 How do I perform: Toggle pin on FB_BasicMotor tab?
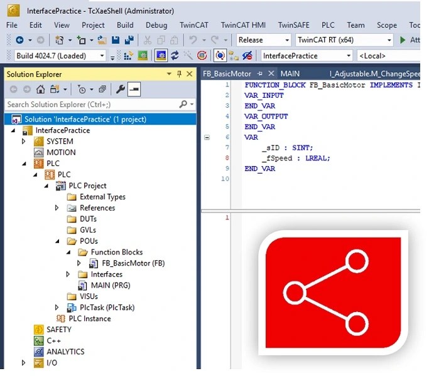[260, 74]
